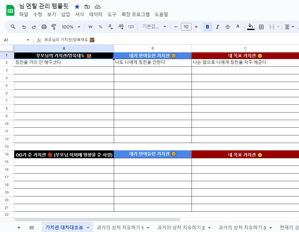Open the borders grid icon
299x232 pixels.
coord(261,27)
